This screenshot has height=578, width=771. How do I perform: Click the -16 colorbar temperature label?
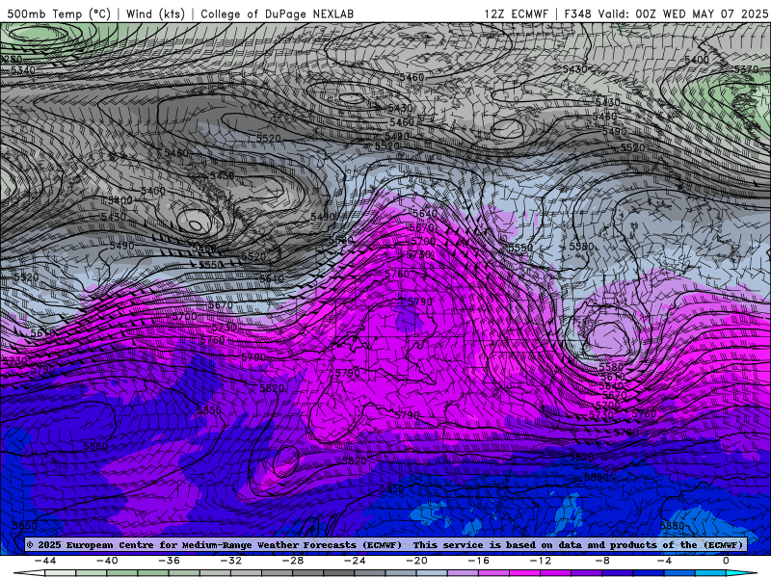[x=478, y=561]
